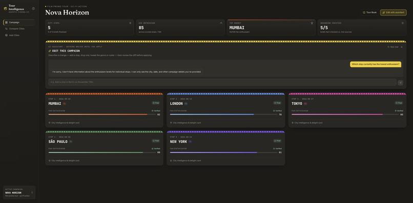Click the Verified tag on Tokyo card

click(x=399, y=110)
